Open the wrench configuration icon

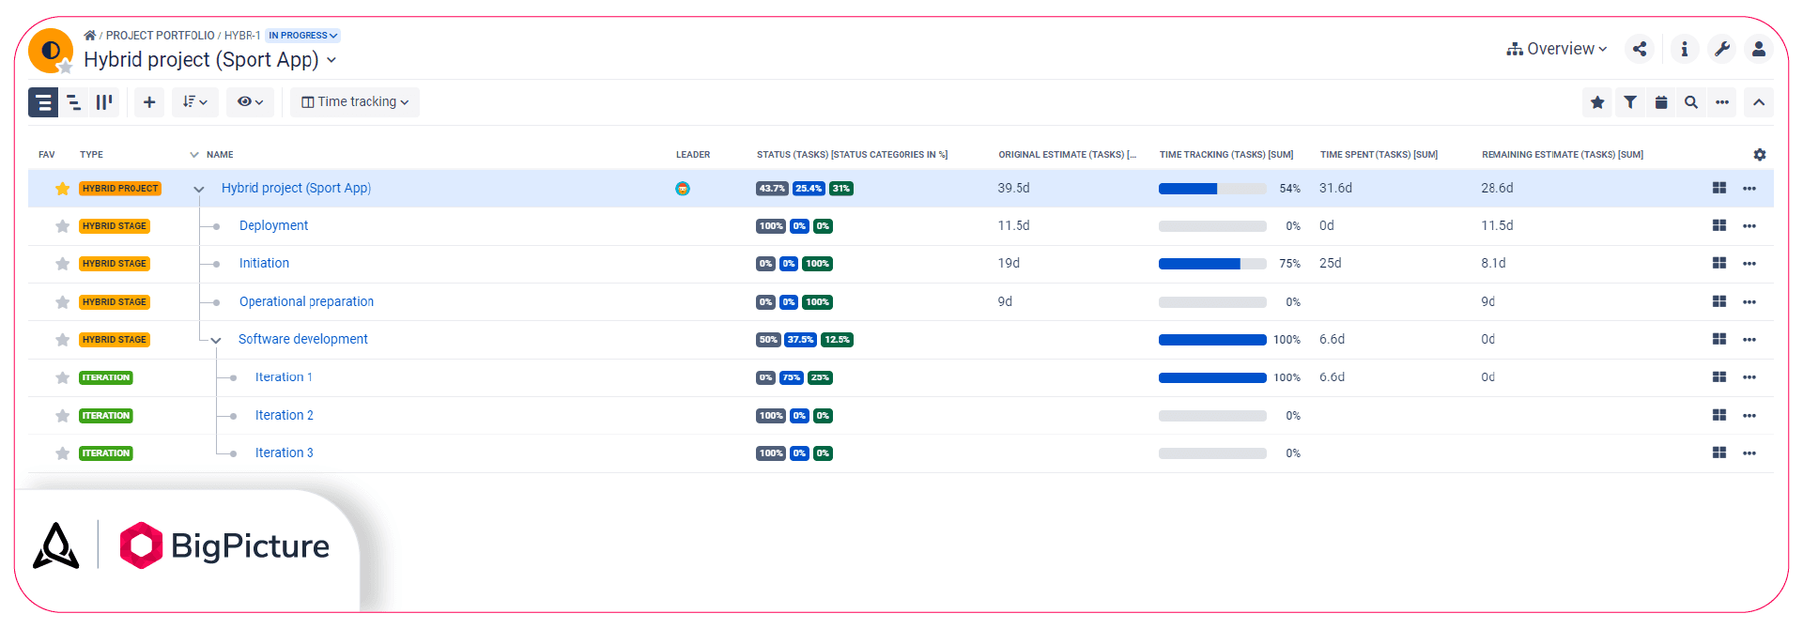click(1721, 49)
